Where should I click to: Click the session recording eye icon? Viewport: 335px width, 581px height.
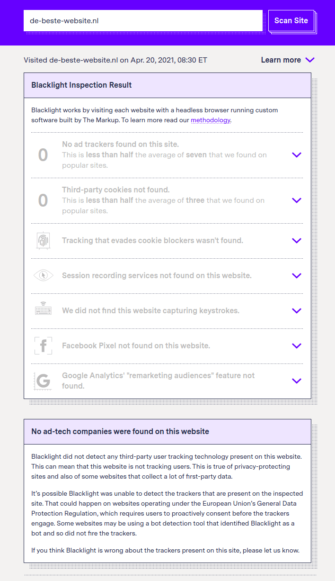(43, 275)
